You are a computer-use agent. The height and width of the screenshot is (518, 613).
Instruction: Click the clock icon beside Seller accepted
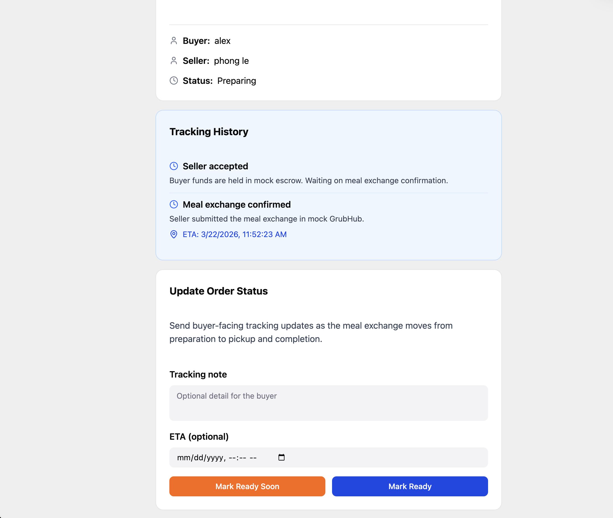pos(174,166)
